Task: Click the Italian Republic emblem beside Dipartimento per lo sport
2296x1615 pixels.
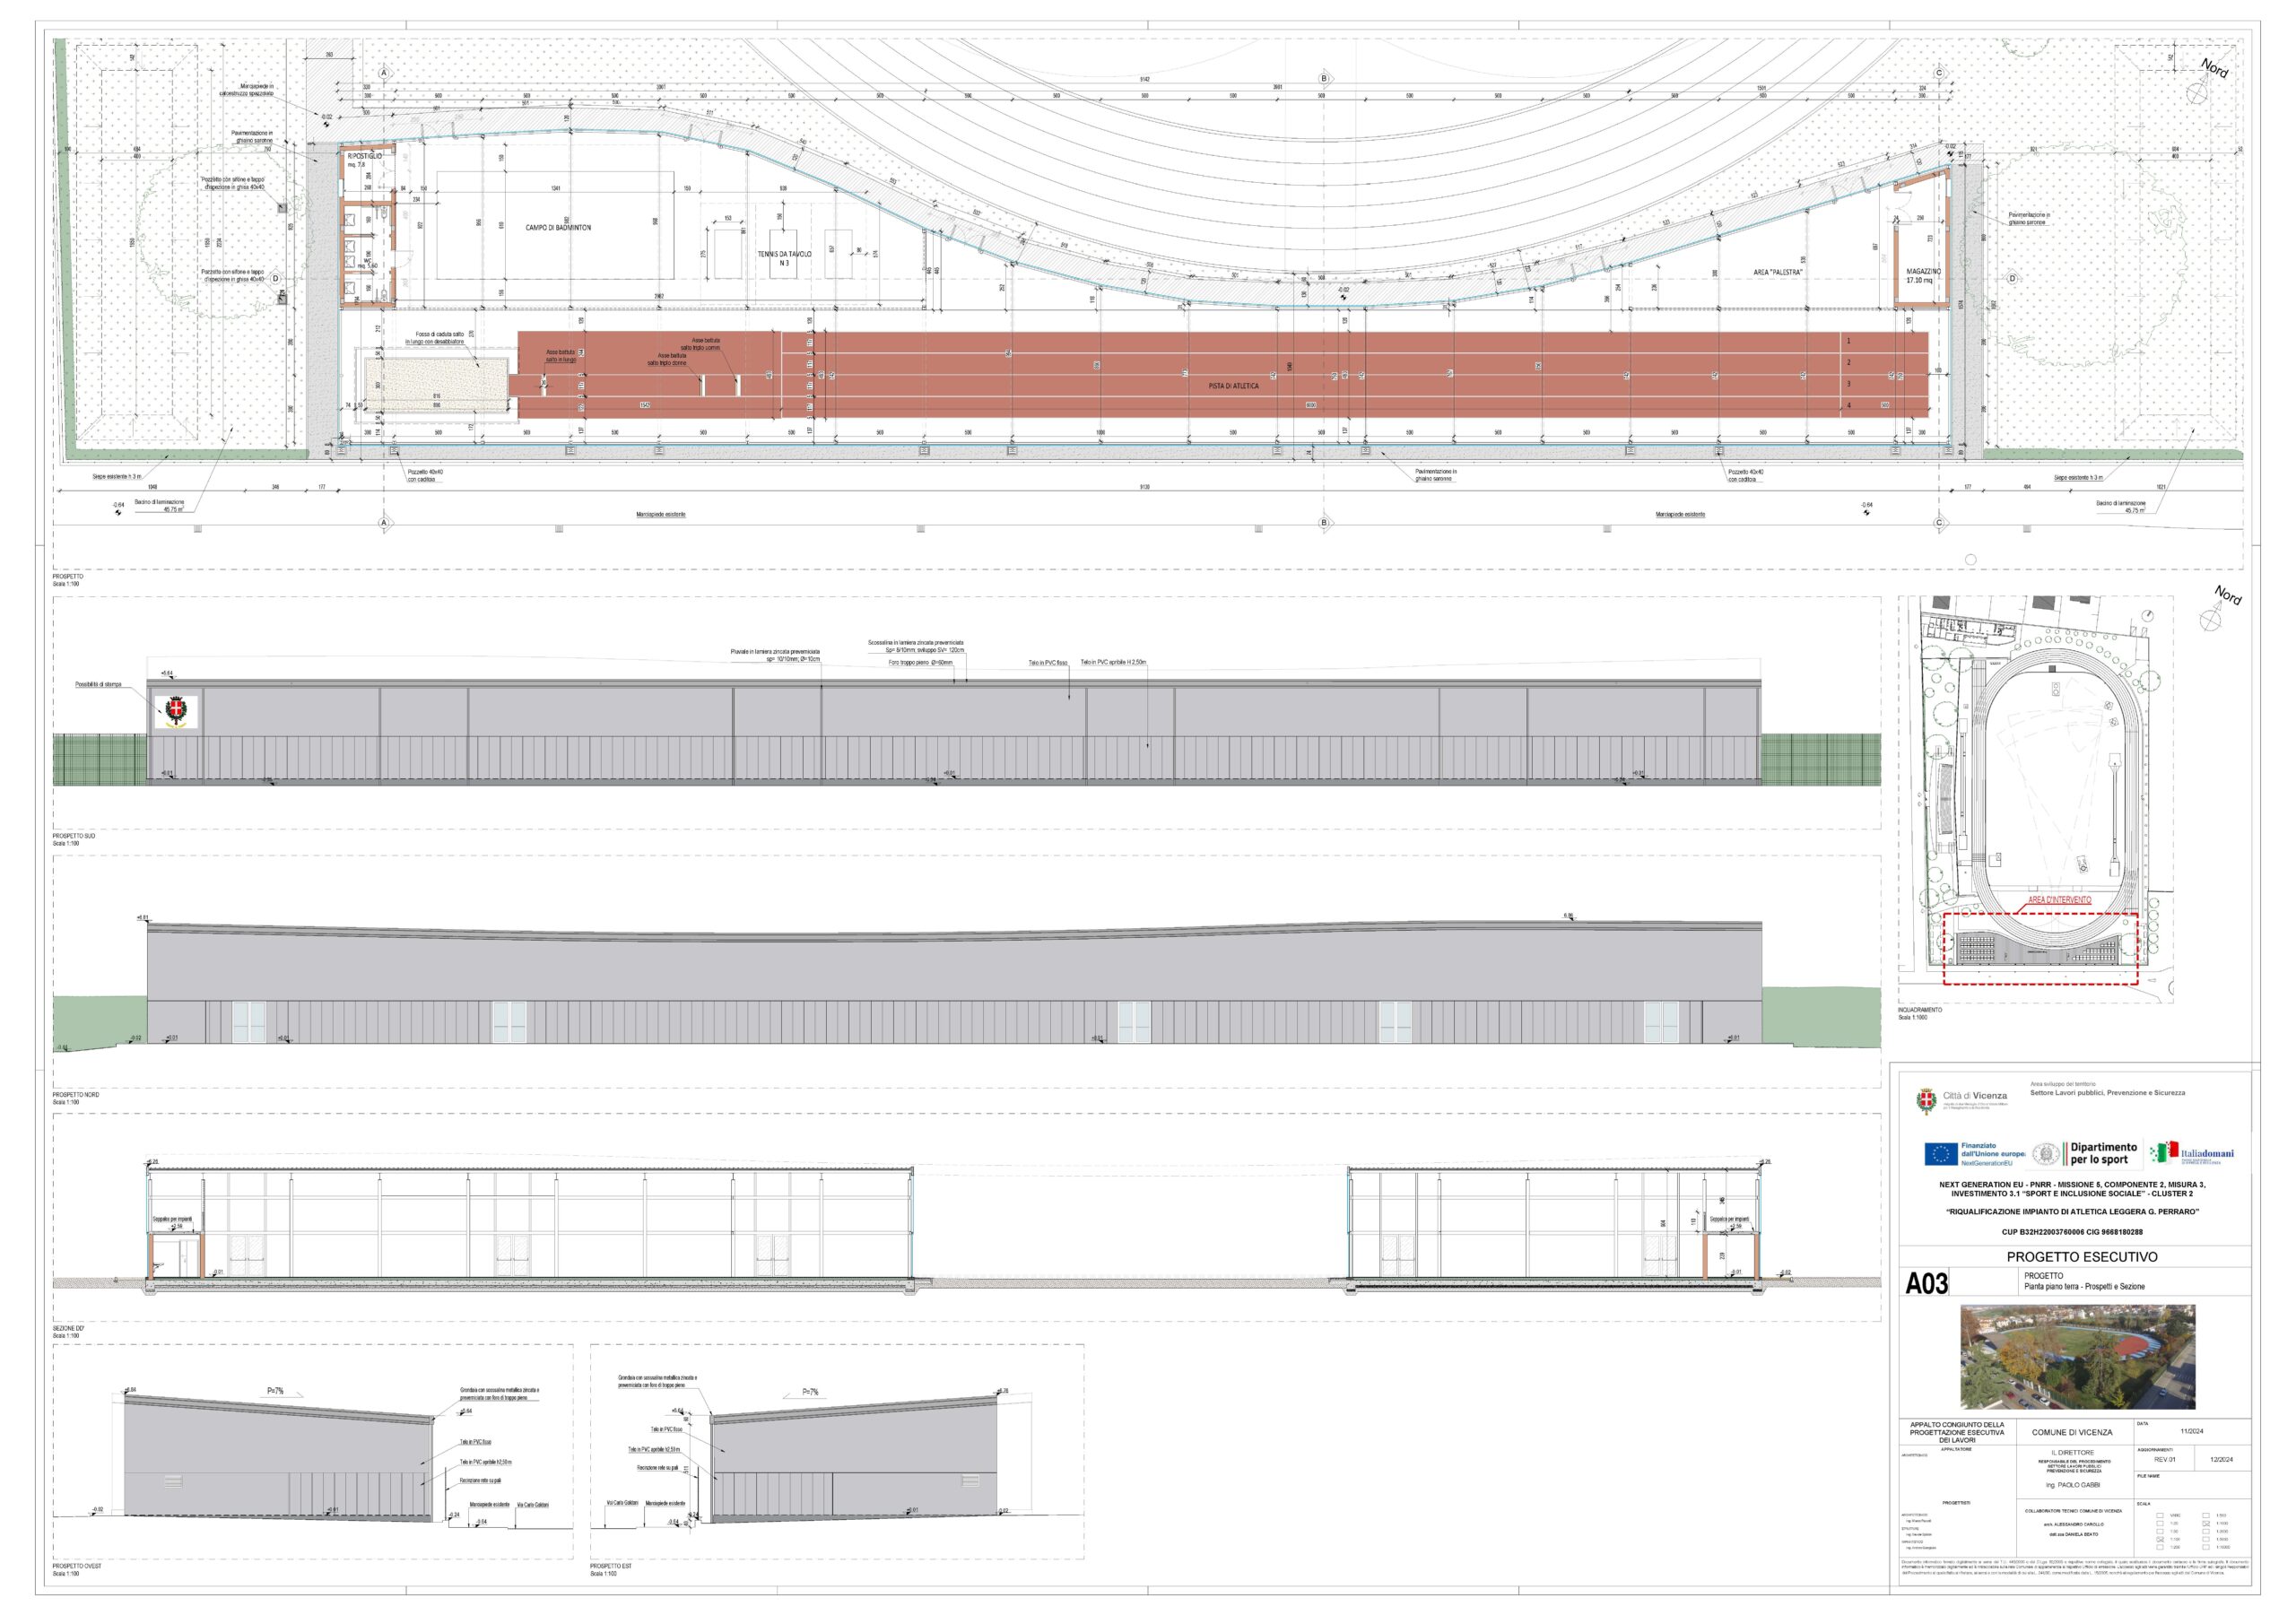Action: click(x=2047, y=1154)
